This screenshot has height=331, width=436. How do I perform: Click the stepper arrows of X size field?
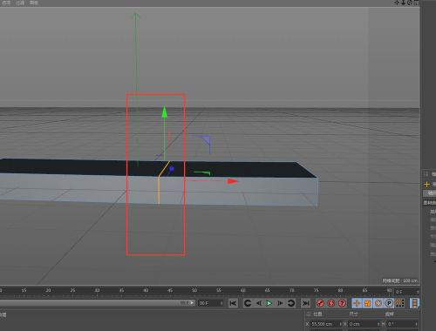378,324
